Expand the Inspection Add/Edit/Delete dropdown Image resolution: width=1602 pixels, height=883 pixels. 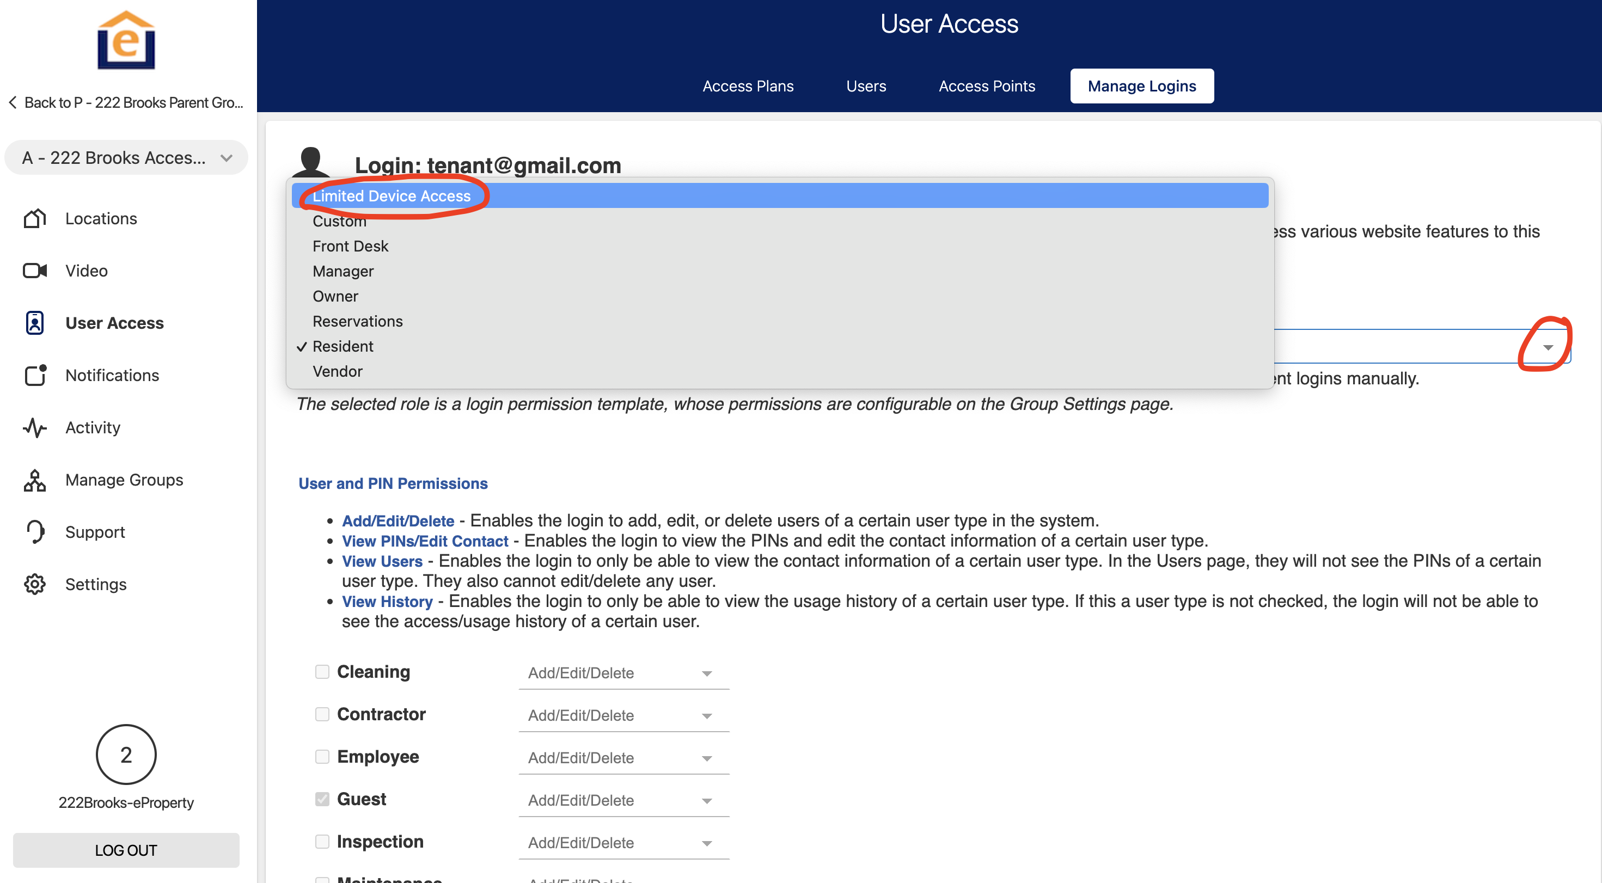(x=623, y=843)
